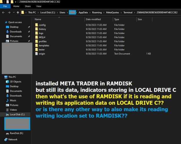Screen dimensions: 181x144
Task: Select the tester folder icon
Action: [x=36, y=50]
